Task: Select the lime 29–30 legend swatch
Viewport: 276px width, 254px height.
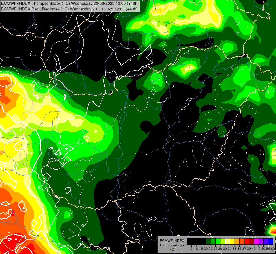Action: tap(223, 241)
